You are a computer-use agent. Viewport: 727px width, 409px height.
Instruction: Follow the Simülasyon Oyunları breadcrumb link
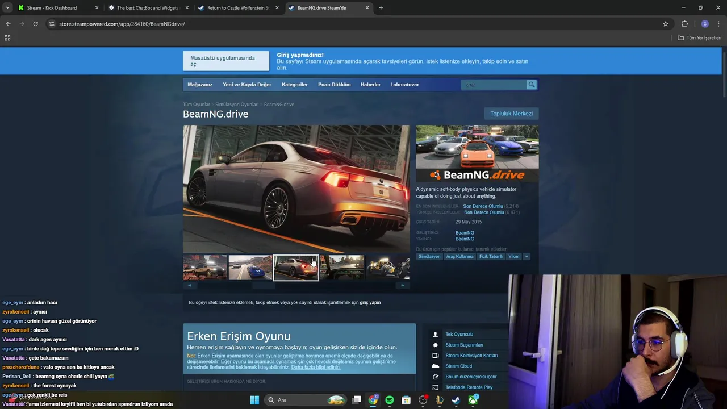coord(237,105)
